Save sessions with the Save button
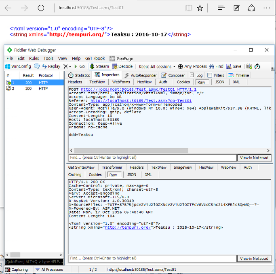 pyautogui.click(x=234, y=66)
